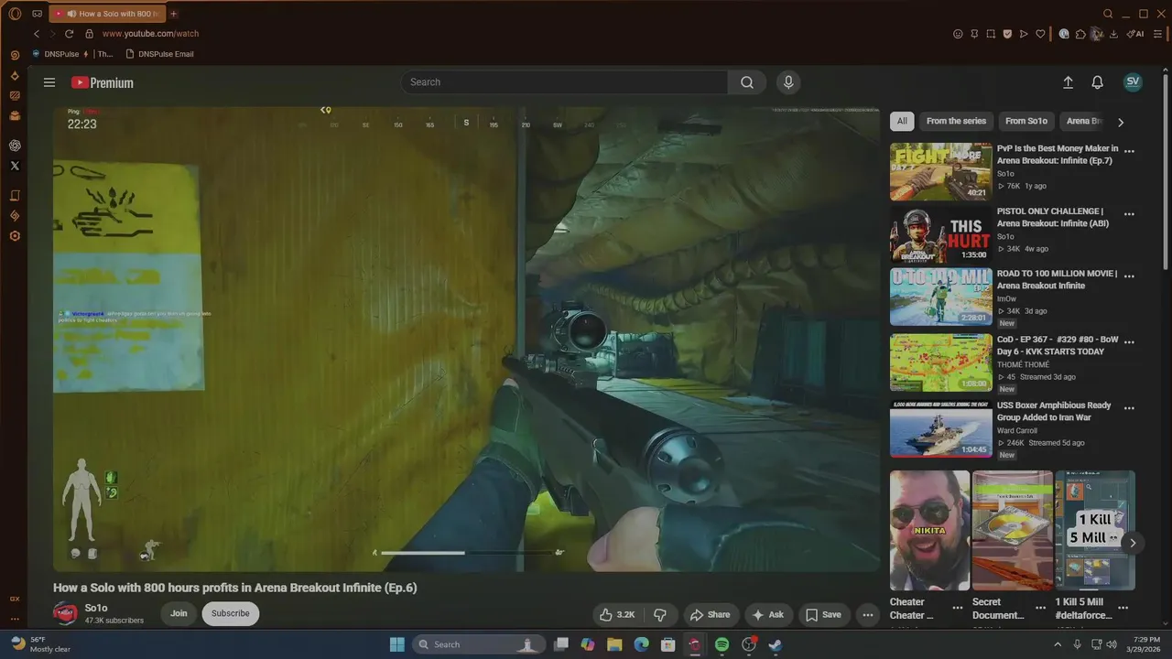Click the Windows Start button
The width and height of the screenshot is (1172, 659).
[397, 644]
